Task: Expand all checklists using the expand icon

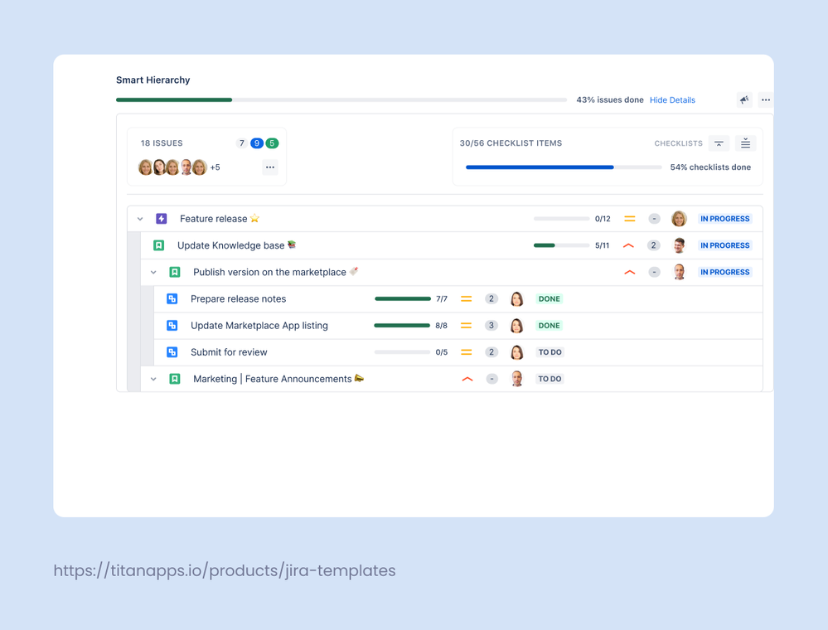Action: pos(745,143)
